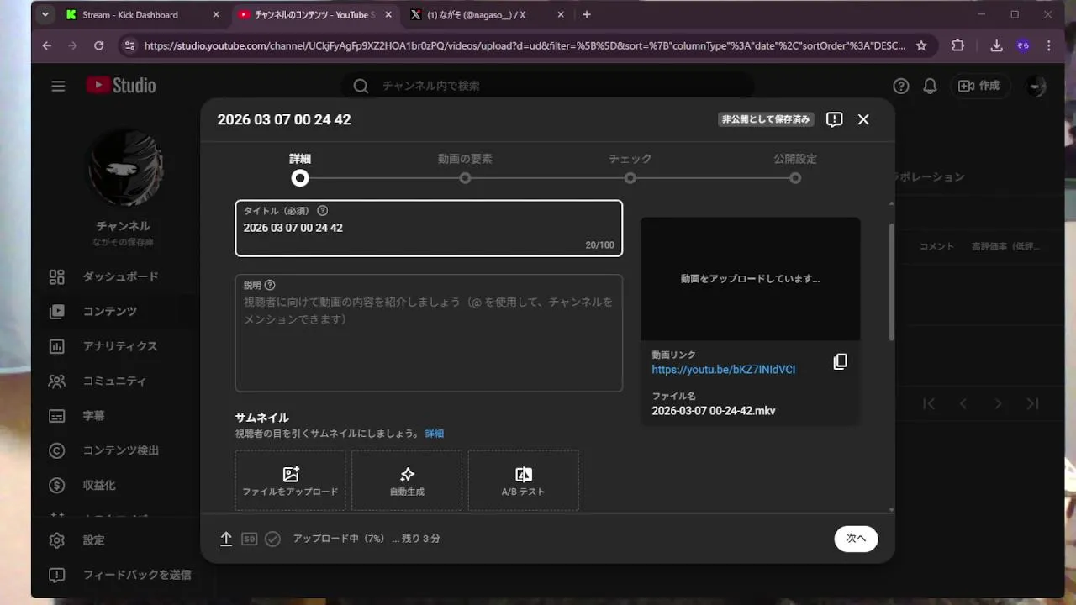Click the address bar URL

(x=525, y=46)
